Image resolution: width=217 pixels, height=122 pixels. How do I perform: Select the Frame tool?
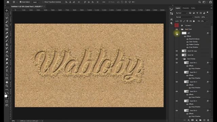(x=7, y=29)
